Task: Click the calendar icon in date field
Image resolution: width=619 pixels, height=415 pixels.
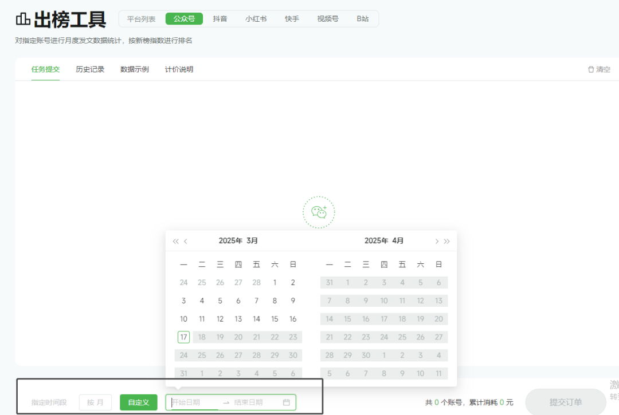Action: tap(287, 402)
